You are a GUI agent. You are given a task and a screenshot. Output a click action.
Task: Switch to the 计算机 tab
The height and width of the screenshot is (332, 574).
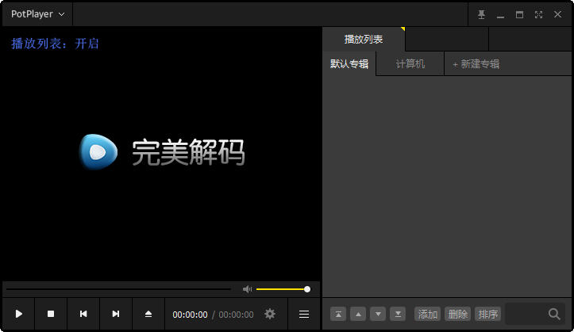pyautogui.click(x=410, y=64)
